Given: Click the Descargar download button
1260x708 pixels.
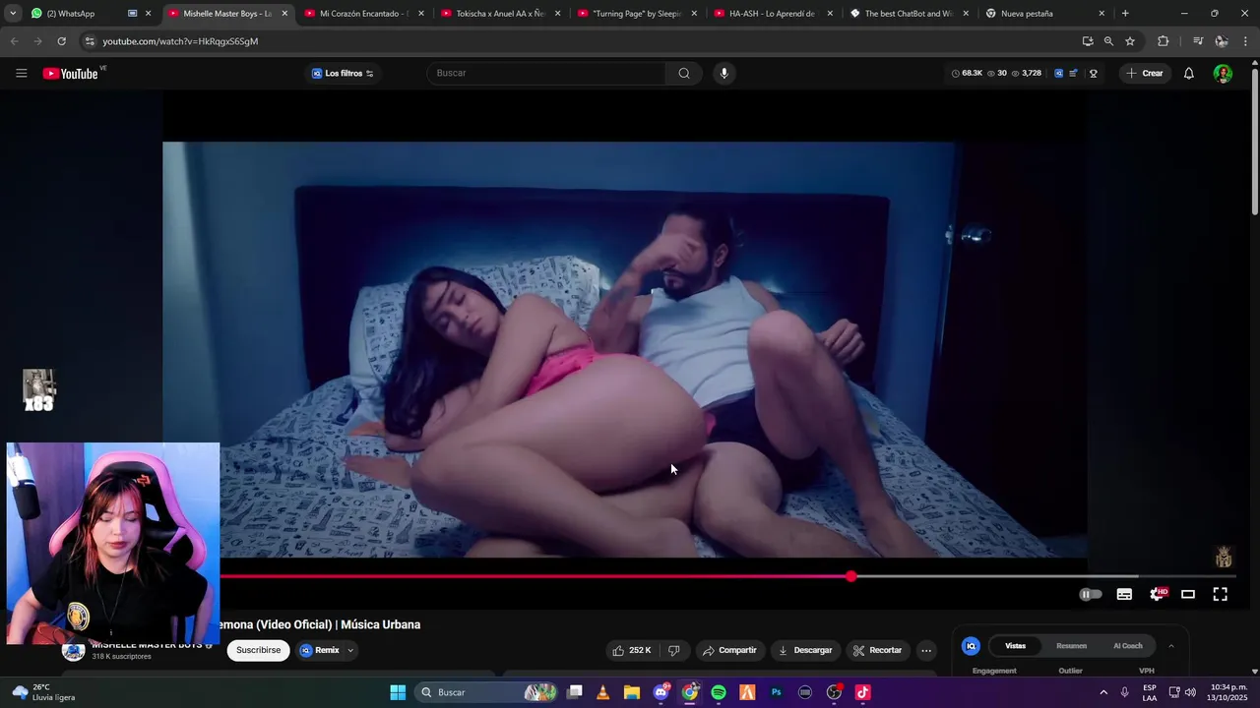Looking at the screenshot, I should coord(805,650).
